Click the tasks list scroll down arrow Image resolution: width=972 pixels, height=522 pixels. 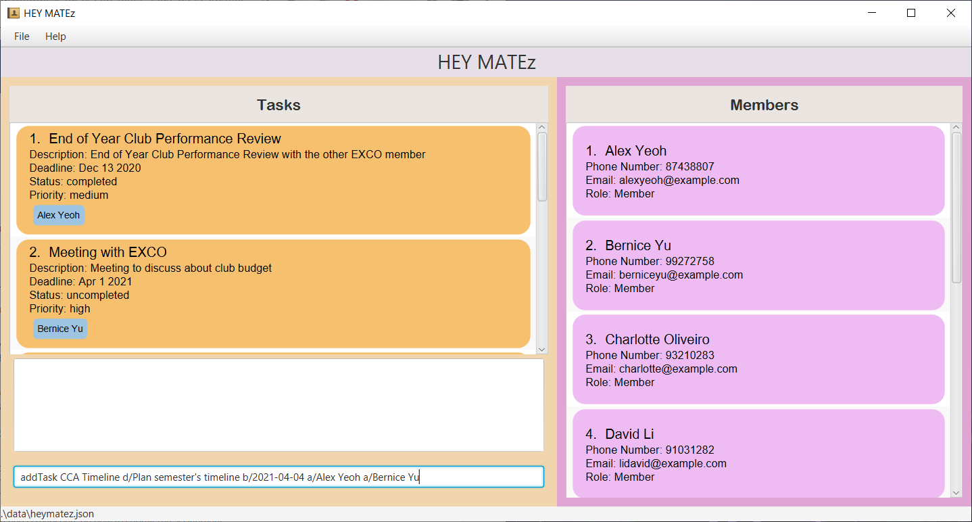point(542,349)
